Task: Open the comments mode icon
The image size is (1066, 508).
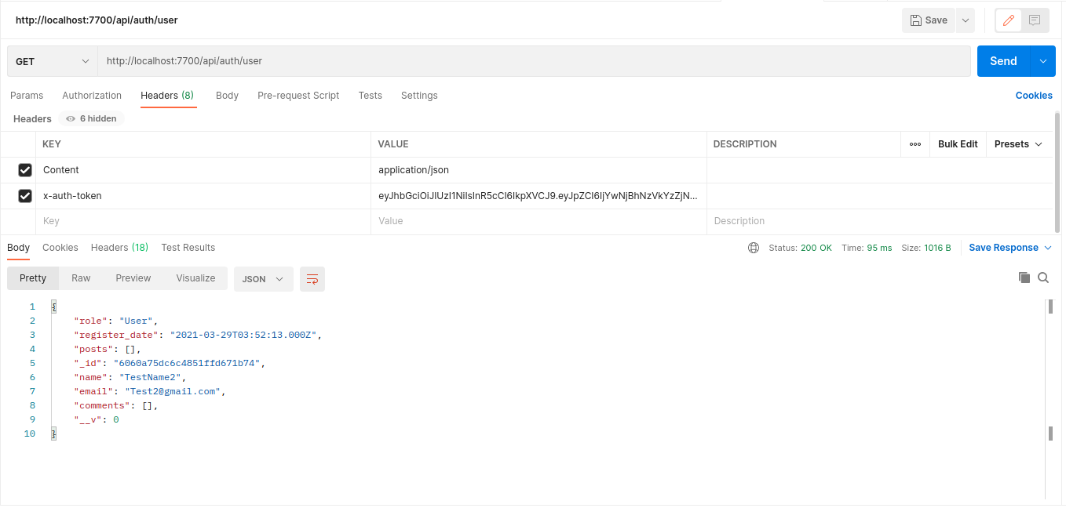Action: pos(1035,20)
